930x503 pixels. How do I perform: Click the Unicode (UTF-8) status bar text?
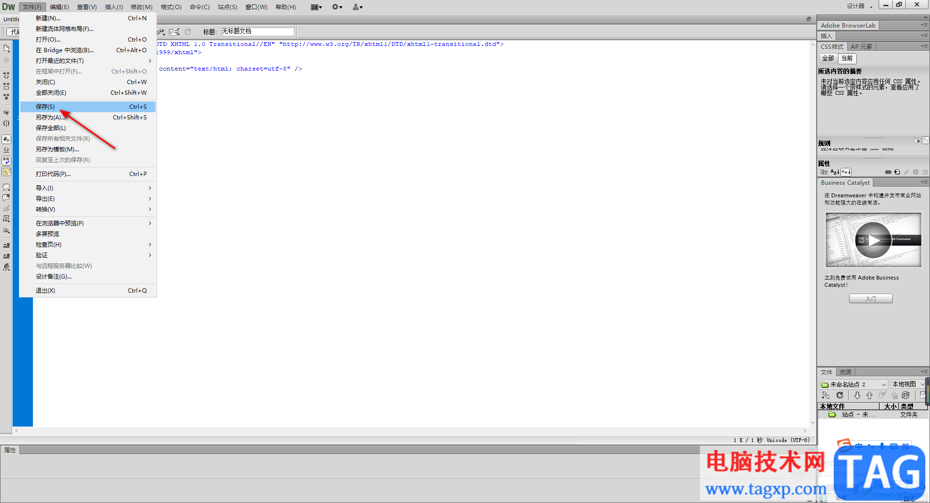(788, 440)
